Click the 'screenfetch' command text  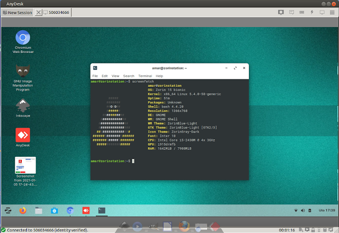tap(143, 82)
